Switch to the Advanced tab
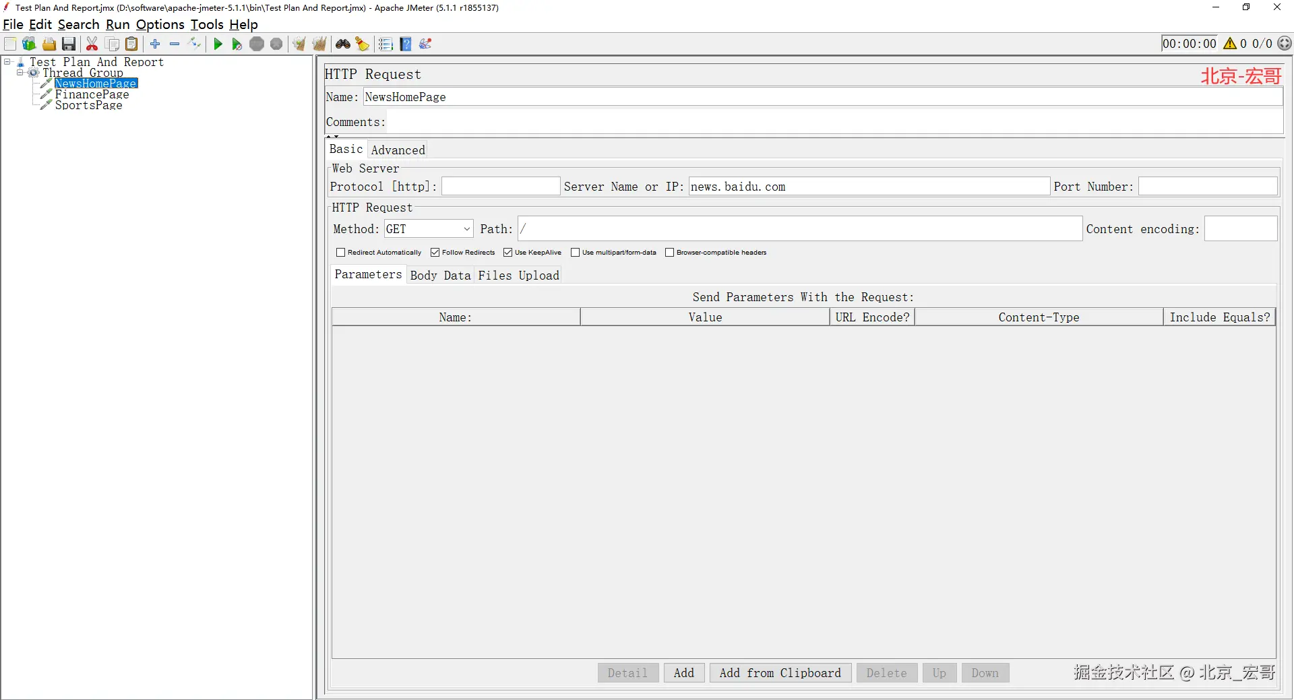Viewport: 1294px width, 700px height. pyautogui.click(x=398, y=150)
